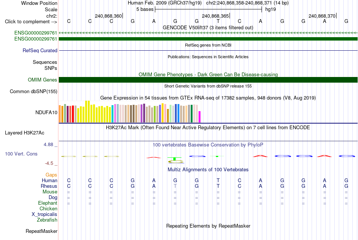Click the 'OMIM Gene Phenotypes - Dark Green Can Be Disease-causing' title
The image size is (358, 240).
pos(208,74)
